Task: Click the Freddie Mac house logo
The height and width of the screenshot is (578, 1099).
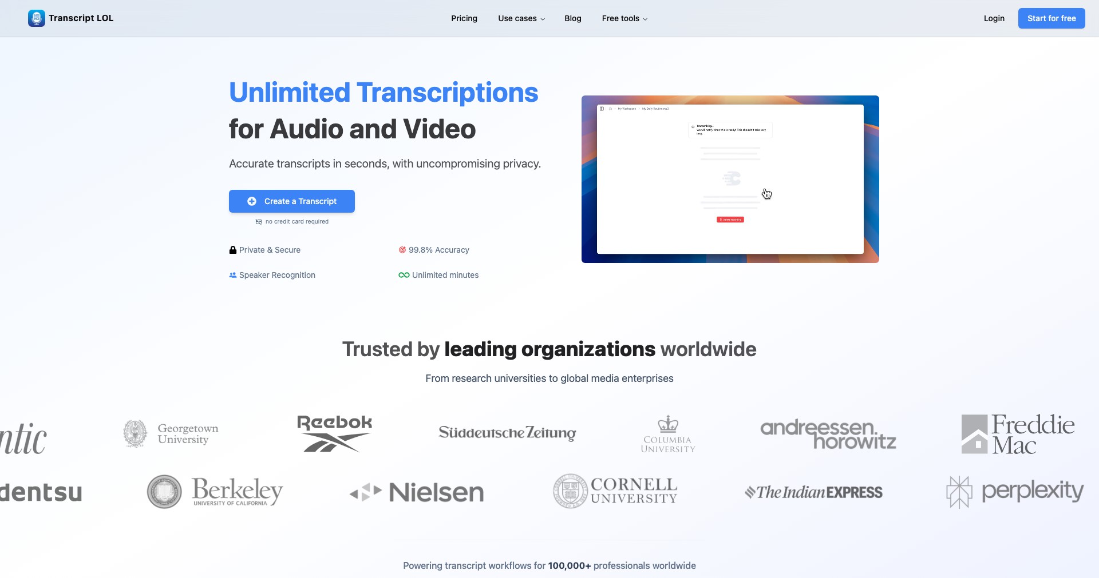Action: point(1018,434)
